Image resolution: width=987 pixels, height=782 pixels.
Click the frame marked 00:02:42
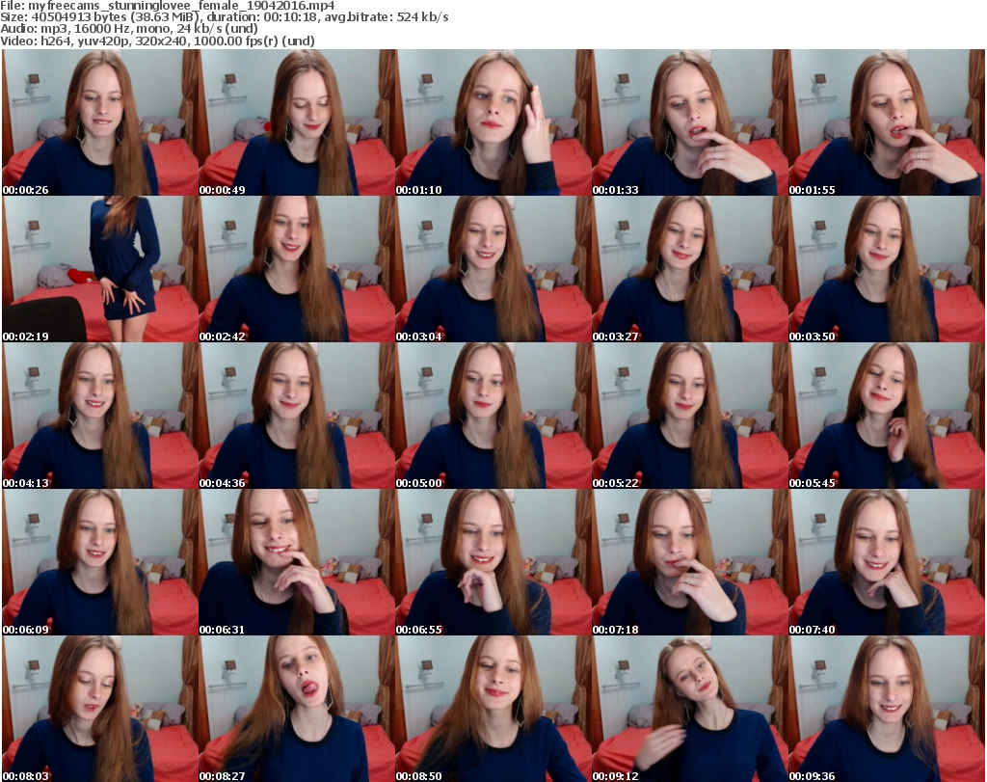(x=297, y=269)
